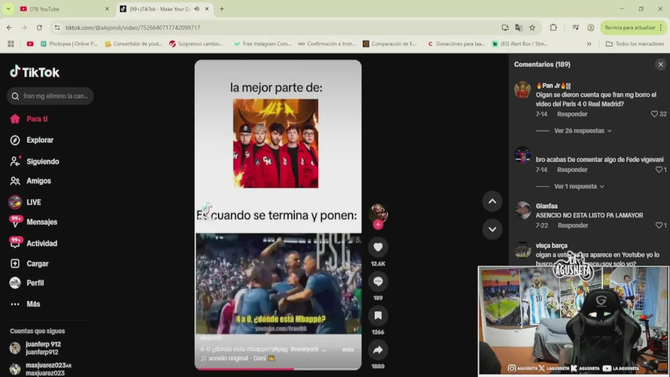Close the YouTube tab
670x377 pixels.
point(107,9)
